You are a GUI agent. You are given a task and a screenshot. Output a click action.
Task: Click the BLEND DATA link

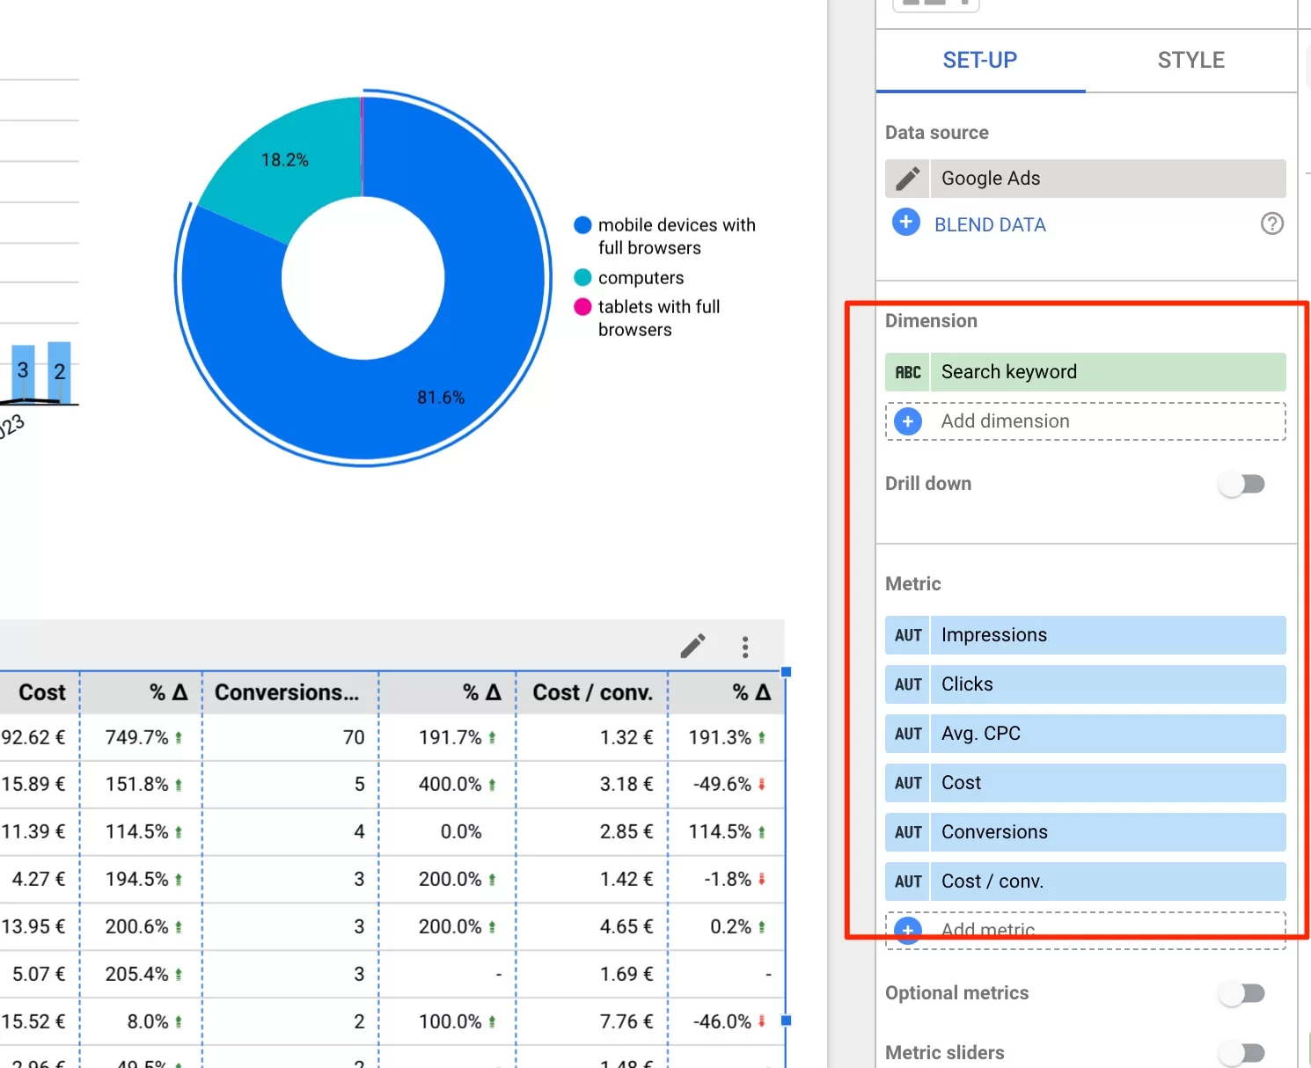pos(990,225)
